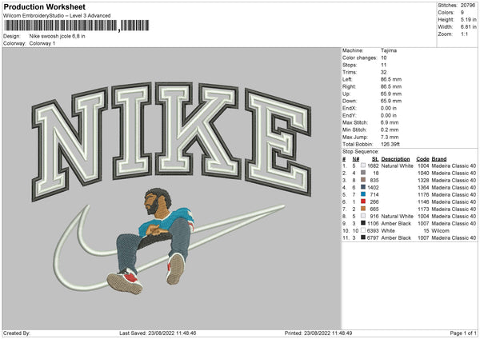
Task: Click the Width value 6.81 in
Action: tap(468, 27)
